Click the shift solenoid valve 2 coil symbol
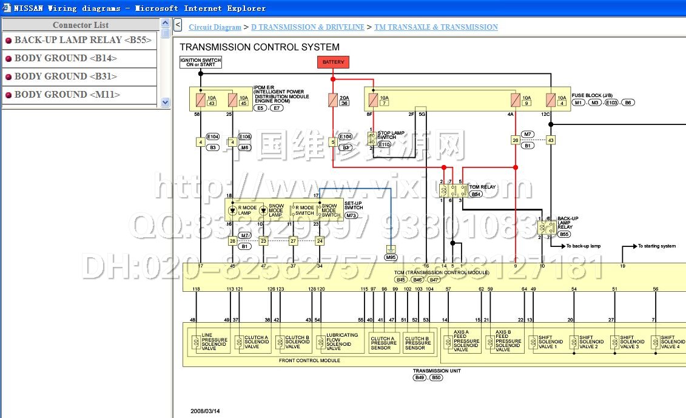 click(574, 342)
